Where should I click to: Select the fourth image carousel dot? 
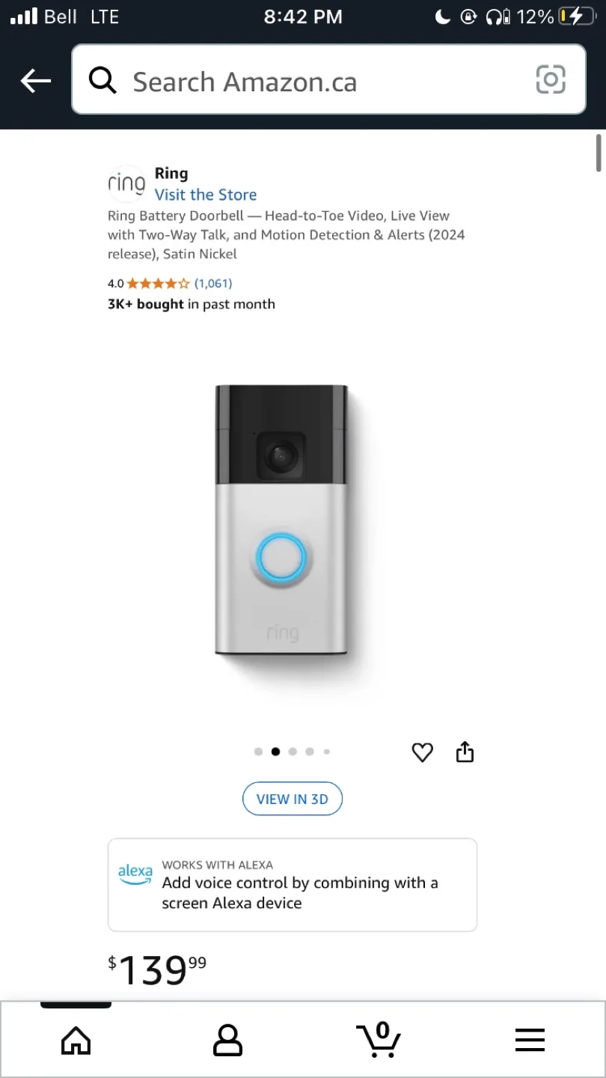(x=310, y=752)
